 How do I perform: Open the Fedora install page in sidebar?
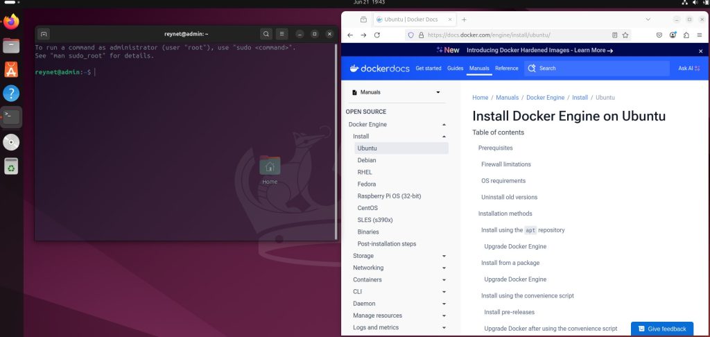tap(366, 184)
